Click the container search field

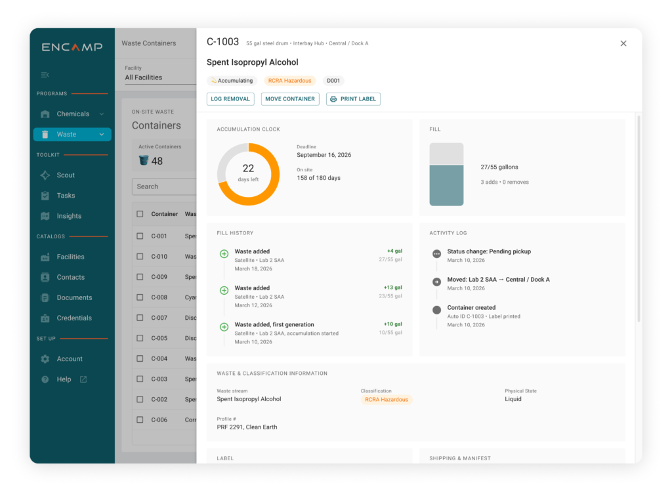(x=164, y=186)
